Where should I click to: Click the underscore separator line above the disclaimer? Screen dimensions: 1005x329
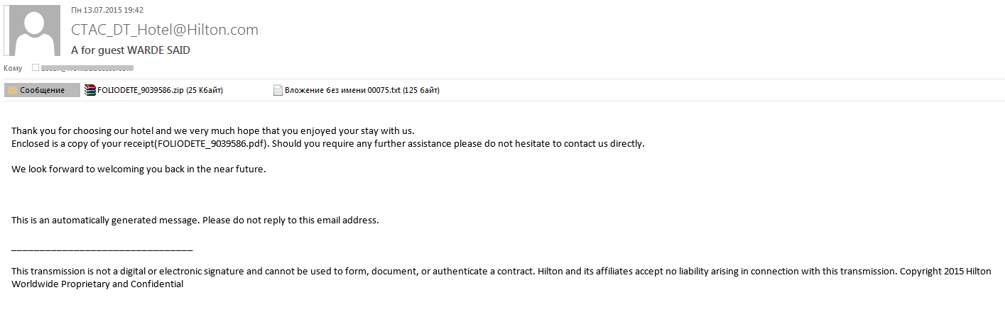point(102,249)
